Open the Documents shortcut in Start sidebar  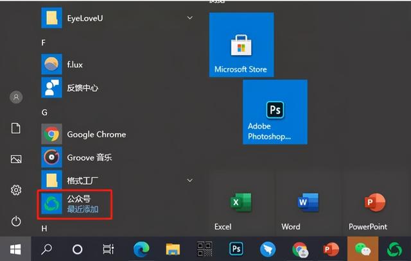point(15,128)
